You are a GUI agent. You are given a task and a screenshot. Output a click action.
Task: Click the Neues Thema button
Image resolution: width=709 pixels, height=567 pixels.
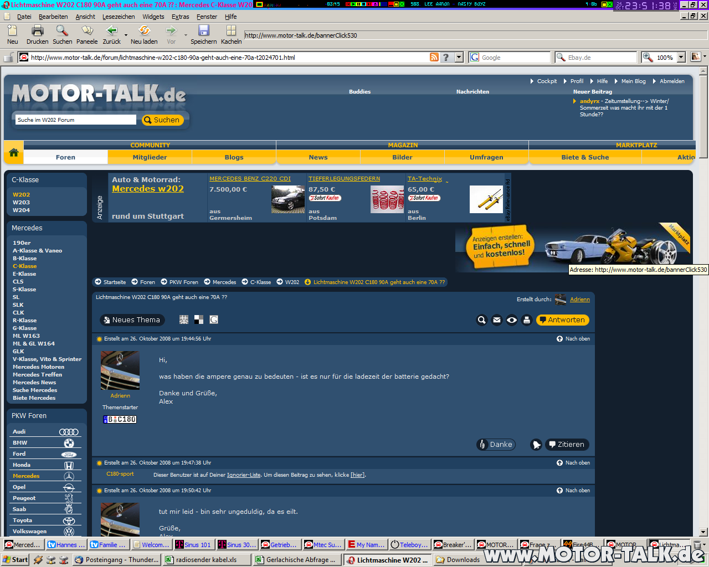click(x=132, y=320)
